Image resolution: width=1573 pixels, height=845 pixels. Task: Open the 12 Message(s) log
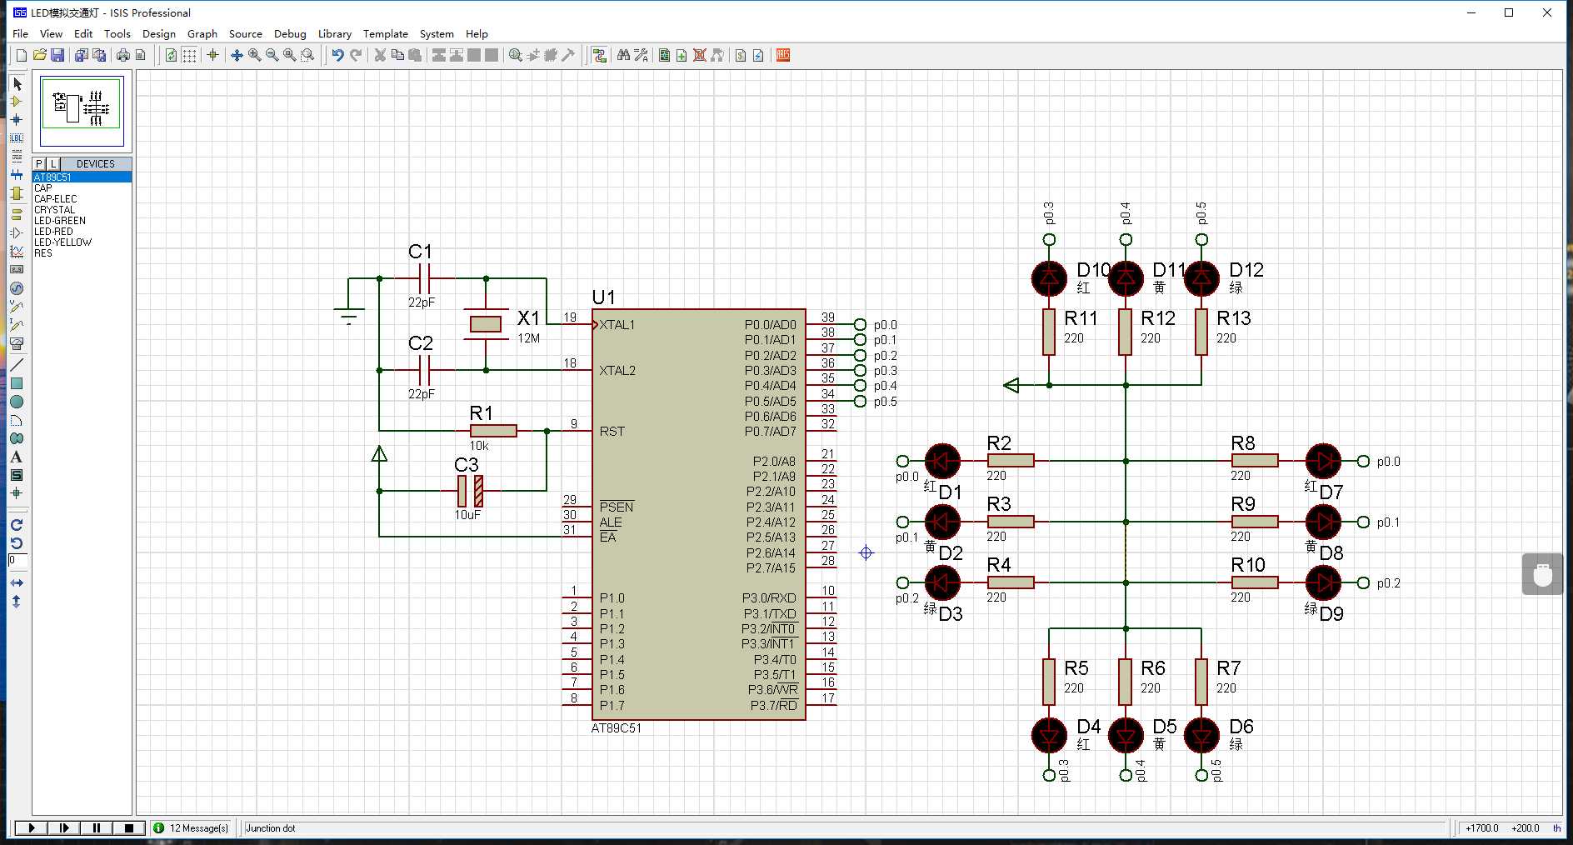(192, 828)
